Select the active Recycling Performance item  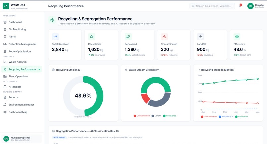click(x=22, y=69)
